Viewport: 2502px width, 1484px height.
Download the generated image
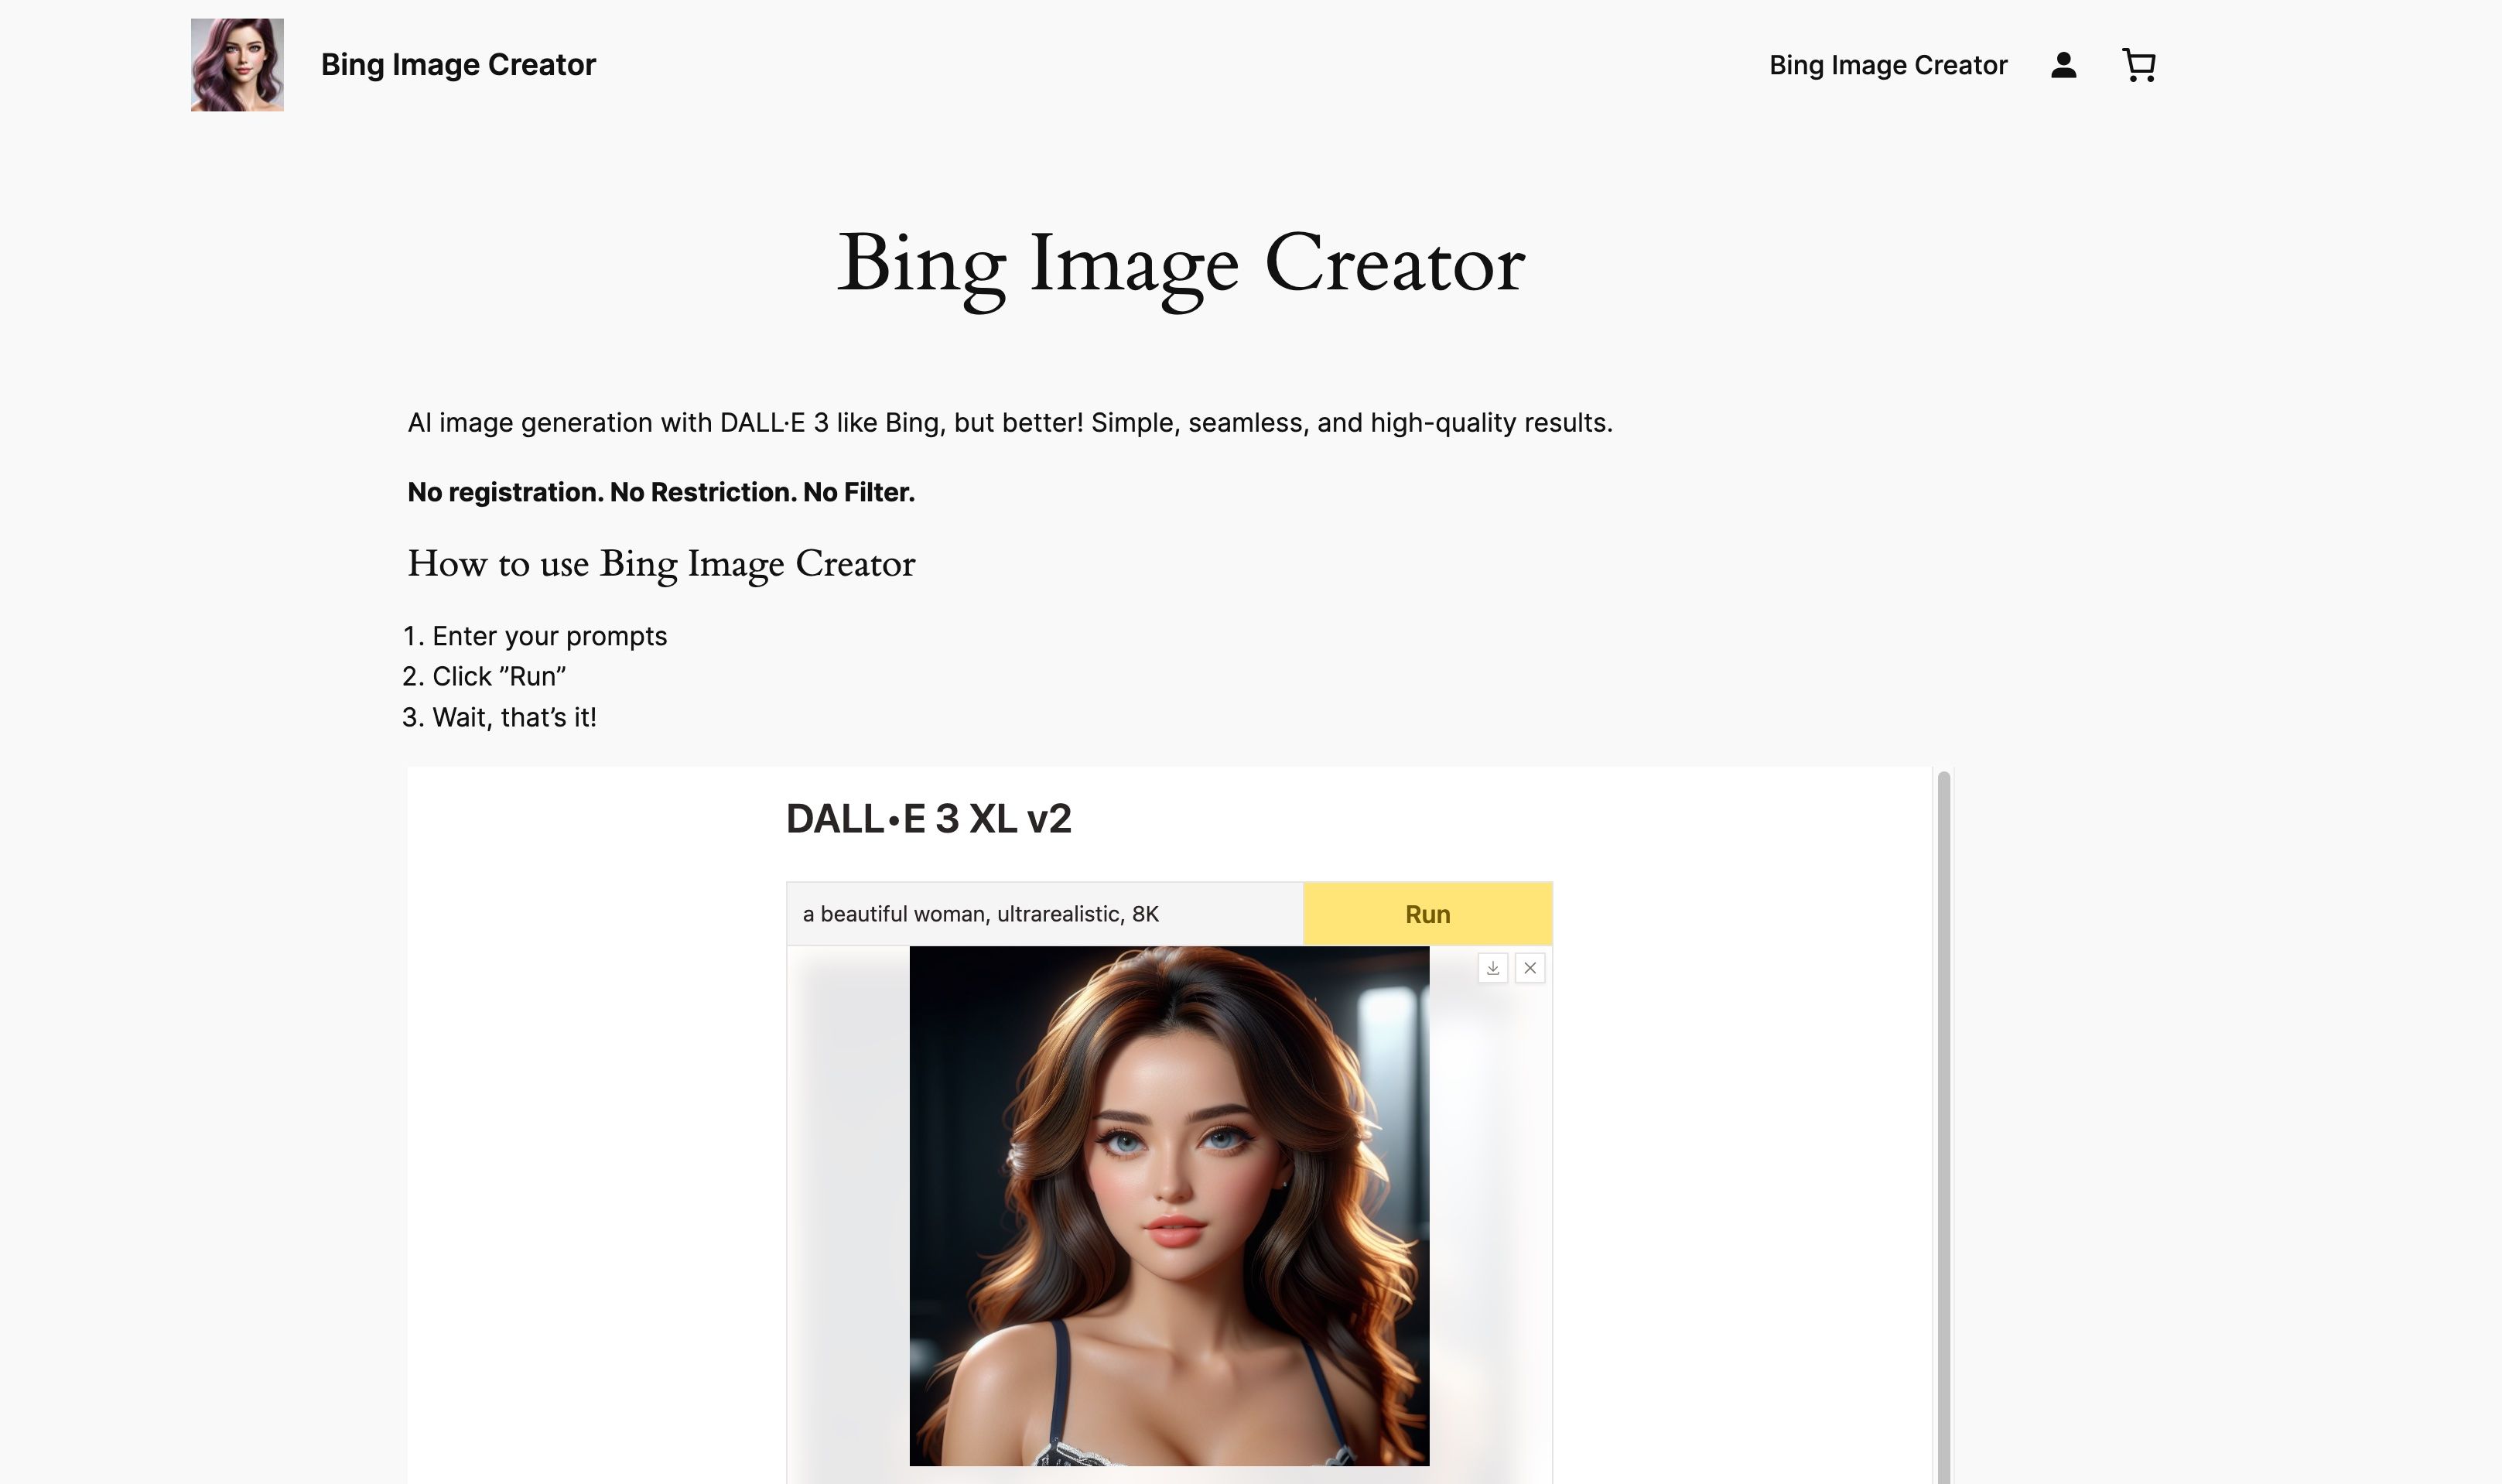click(1492, 968)
